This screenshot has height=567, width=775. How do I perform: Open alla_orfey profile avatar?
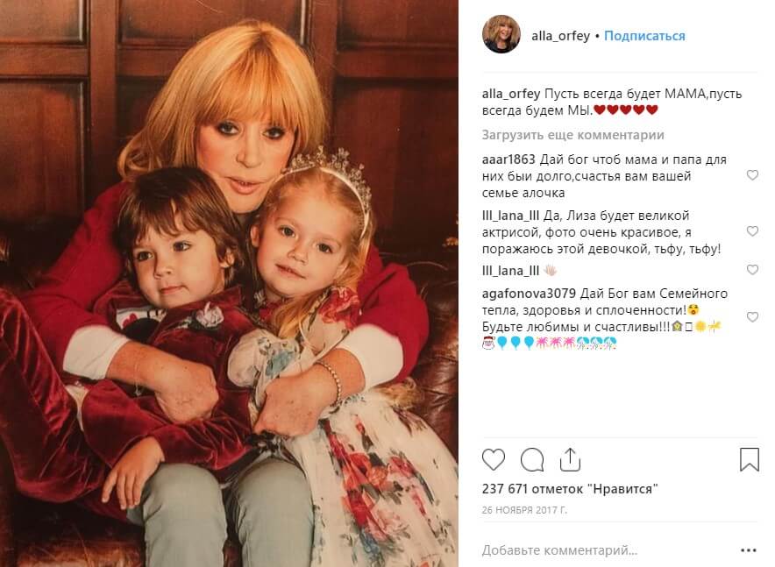coord(501,34)
